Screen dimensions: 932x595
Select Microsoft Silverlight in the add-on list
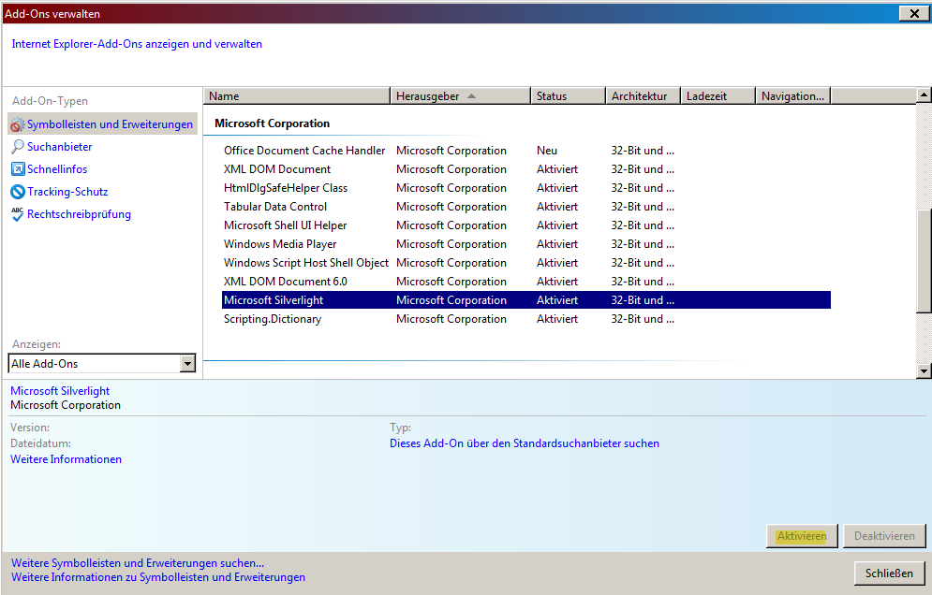click(x=526, y=300)
